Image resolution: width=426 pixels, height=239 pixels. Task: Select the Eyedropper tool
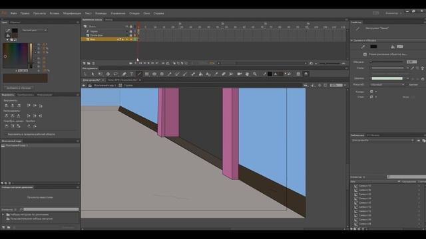[216, 74]
